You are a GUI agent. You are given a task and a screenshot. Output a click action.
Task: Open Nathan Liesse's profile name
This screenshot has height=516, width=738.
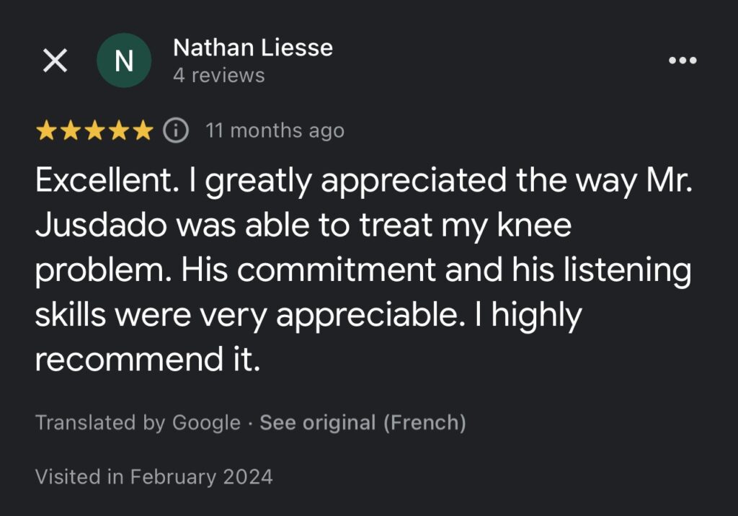[253, 48]
